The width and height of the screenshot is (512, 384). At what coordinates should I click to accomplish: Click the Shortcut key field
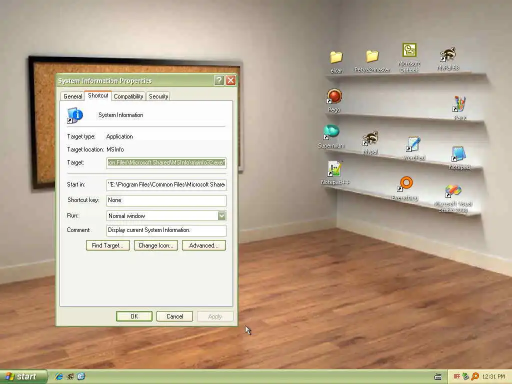point(166,200)
